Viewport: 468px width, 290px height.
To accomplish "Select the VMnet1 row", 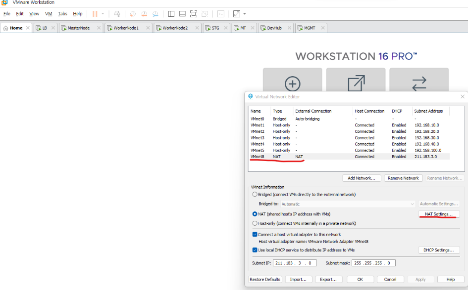I will [x=349, y=125].
